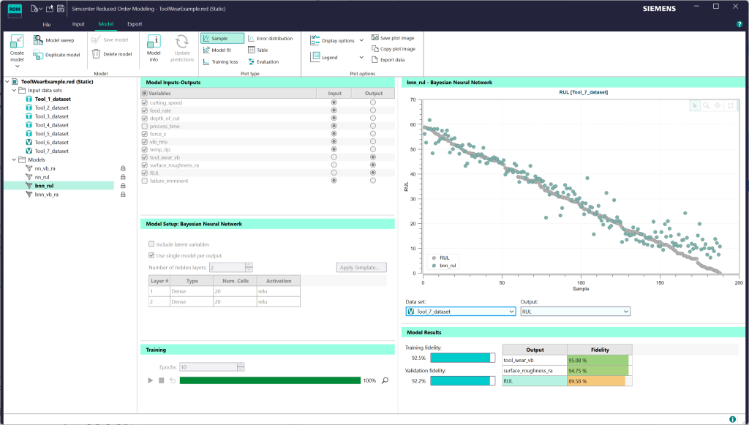This screenshot has width=749, height=425.
Task: Activate the plot pan tool
Action: tap(718, 105)
